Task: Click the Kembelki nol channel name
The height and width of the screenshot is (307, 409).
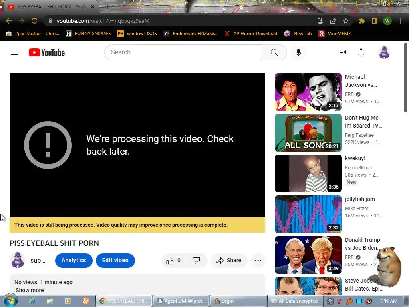Action: coord(359,168)
